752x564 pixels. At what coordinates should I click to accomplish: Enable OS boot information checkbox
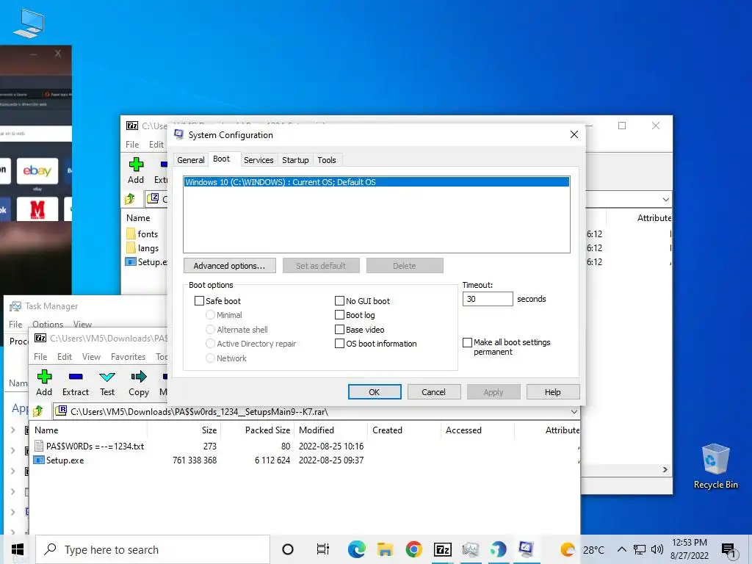click(x=339, y=344)
